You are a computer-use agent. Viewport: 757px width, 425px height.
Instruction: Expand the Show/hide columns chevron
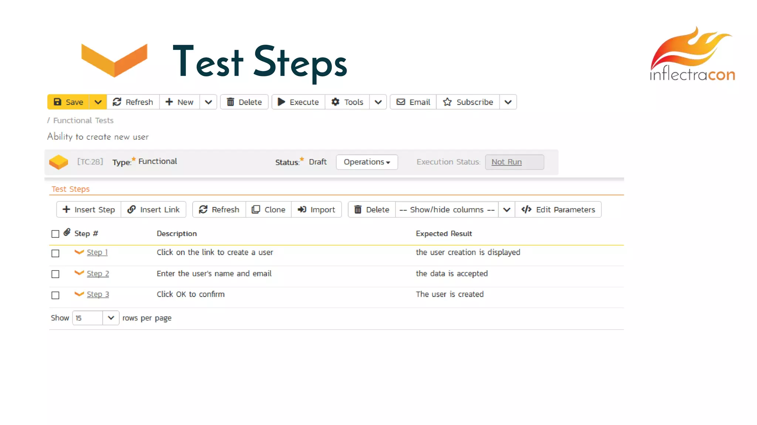coord(507,210)
